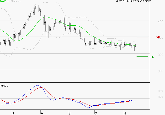Click the red 399 resistance level label

tap(158, 37)
